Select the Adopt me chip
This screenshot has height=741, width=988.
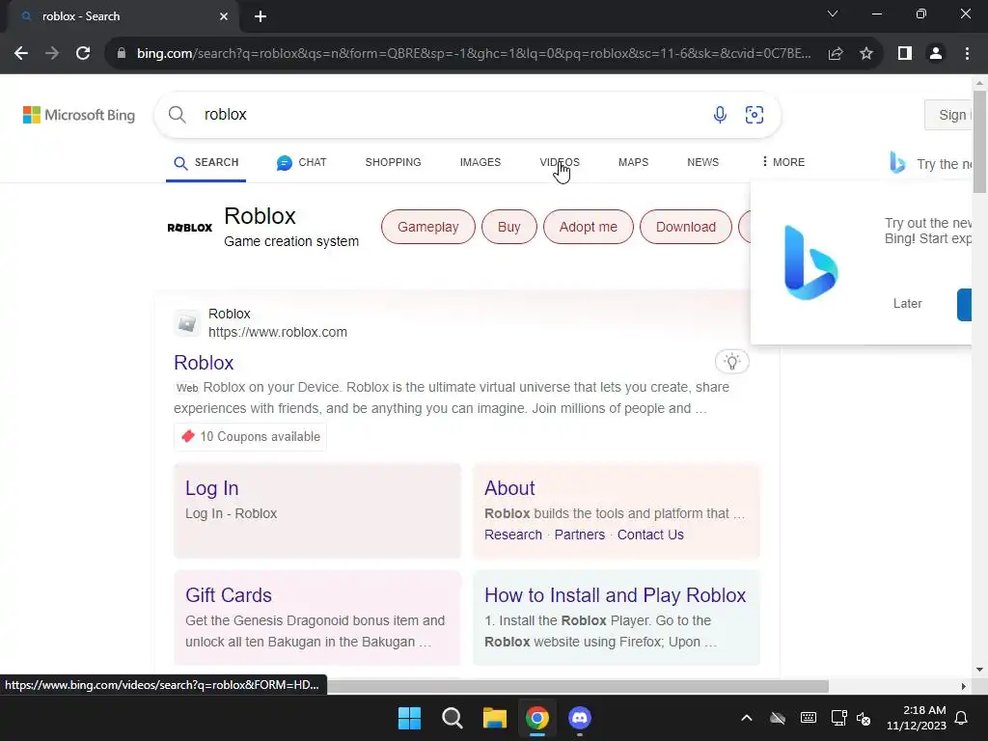coord(588,227)
